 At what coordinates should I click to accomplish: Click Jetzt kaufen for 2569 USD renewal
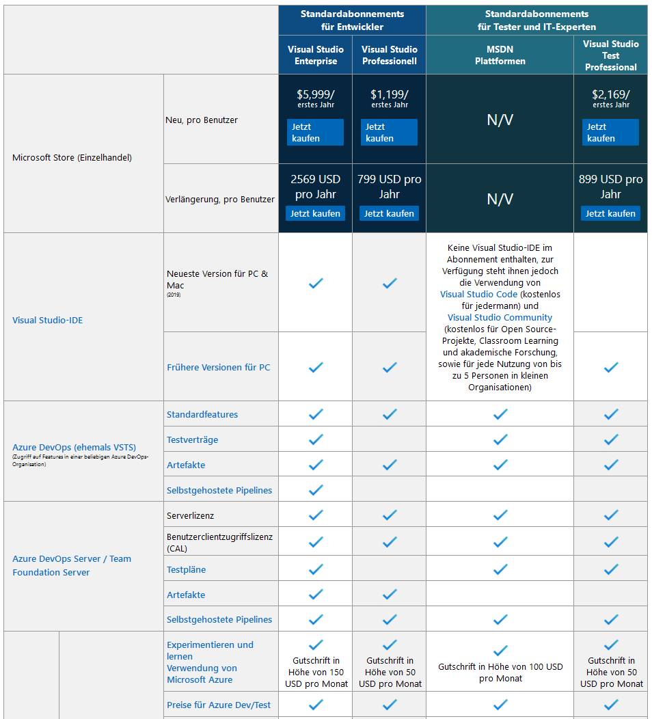315,213
